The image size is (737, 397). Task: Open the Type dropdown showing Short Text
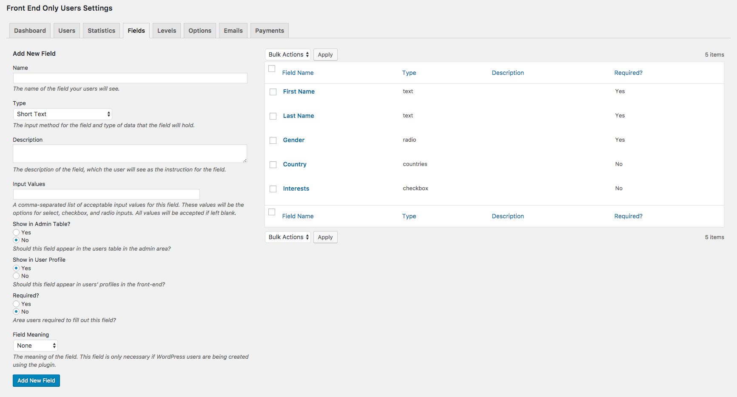(x=62, y=114)
